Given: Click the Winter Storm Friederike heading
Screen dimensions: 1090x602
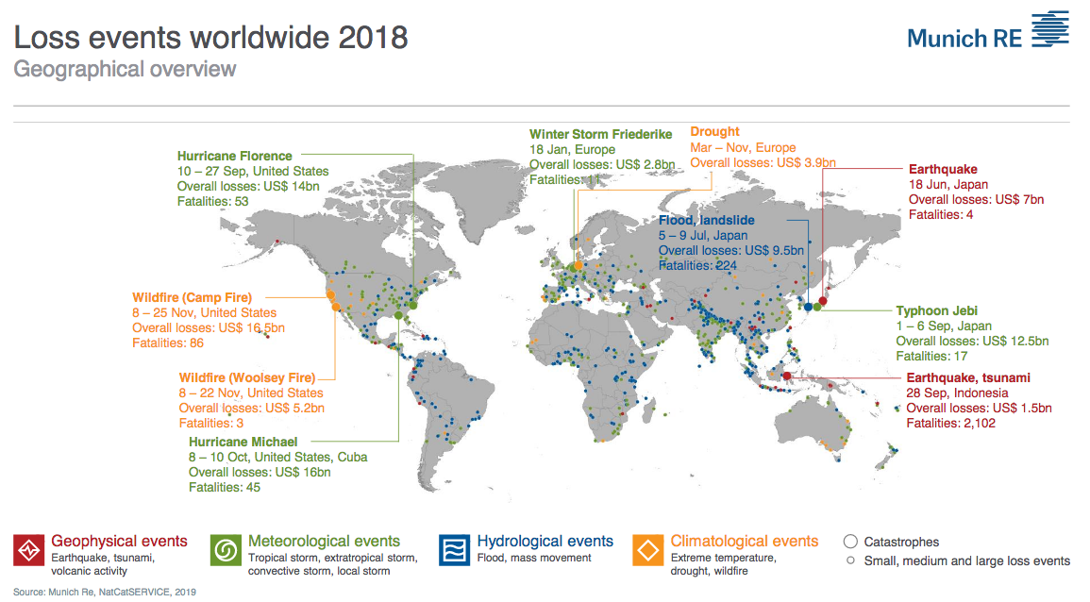Looking at the screenshot, I should (x=600, y=134).
